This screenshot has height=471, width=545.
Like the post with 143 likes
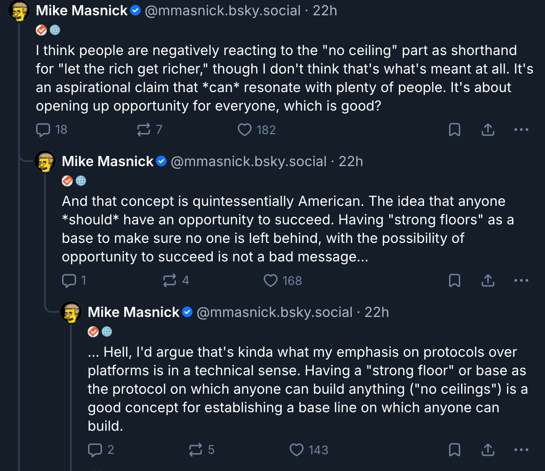click(x=297, y=450)
